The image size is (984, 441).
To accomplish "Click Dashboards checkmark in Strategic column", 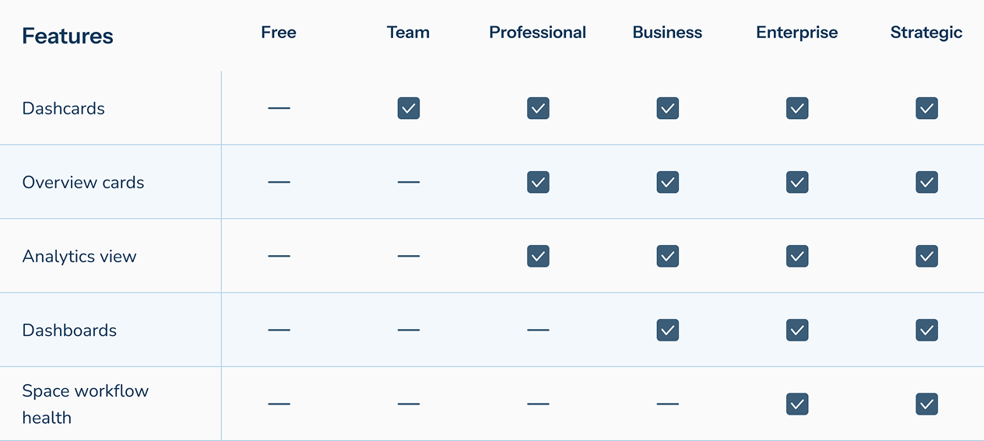I will (x=926, y=330).
